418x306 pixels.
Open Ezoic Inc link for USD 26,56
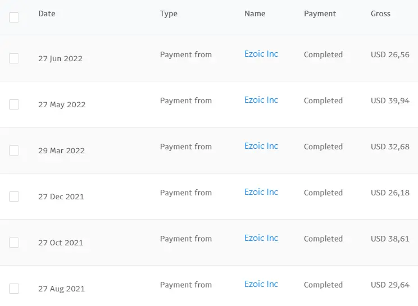pyautogui.click(x=261, y=54)
